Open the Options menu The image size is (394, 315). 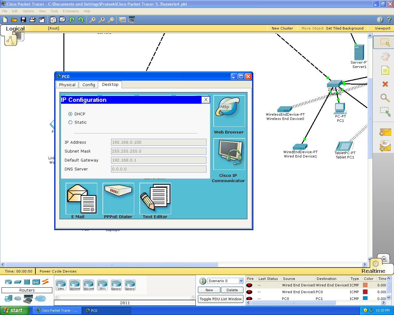(28, 11)
